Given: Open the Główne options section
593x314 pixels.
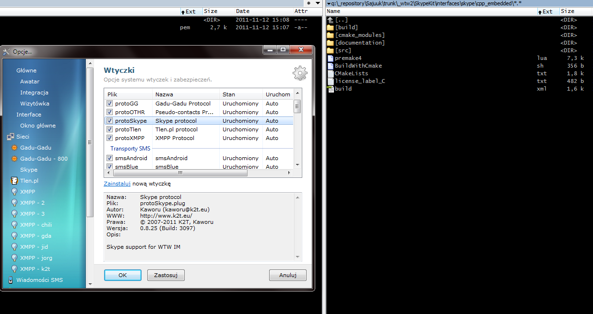Looking at the screenshot, I should (x=26, y=70).
